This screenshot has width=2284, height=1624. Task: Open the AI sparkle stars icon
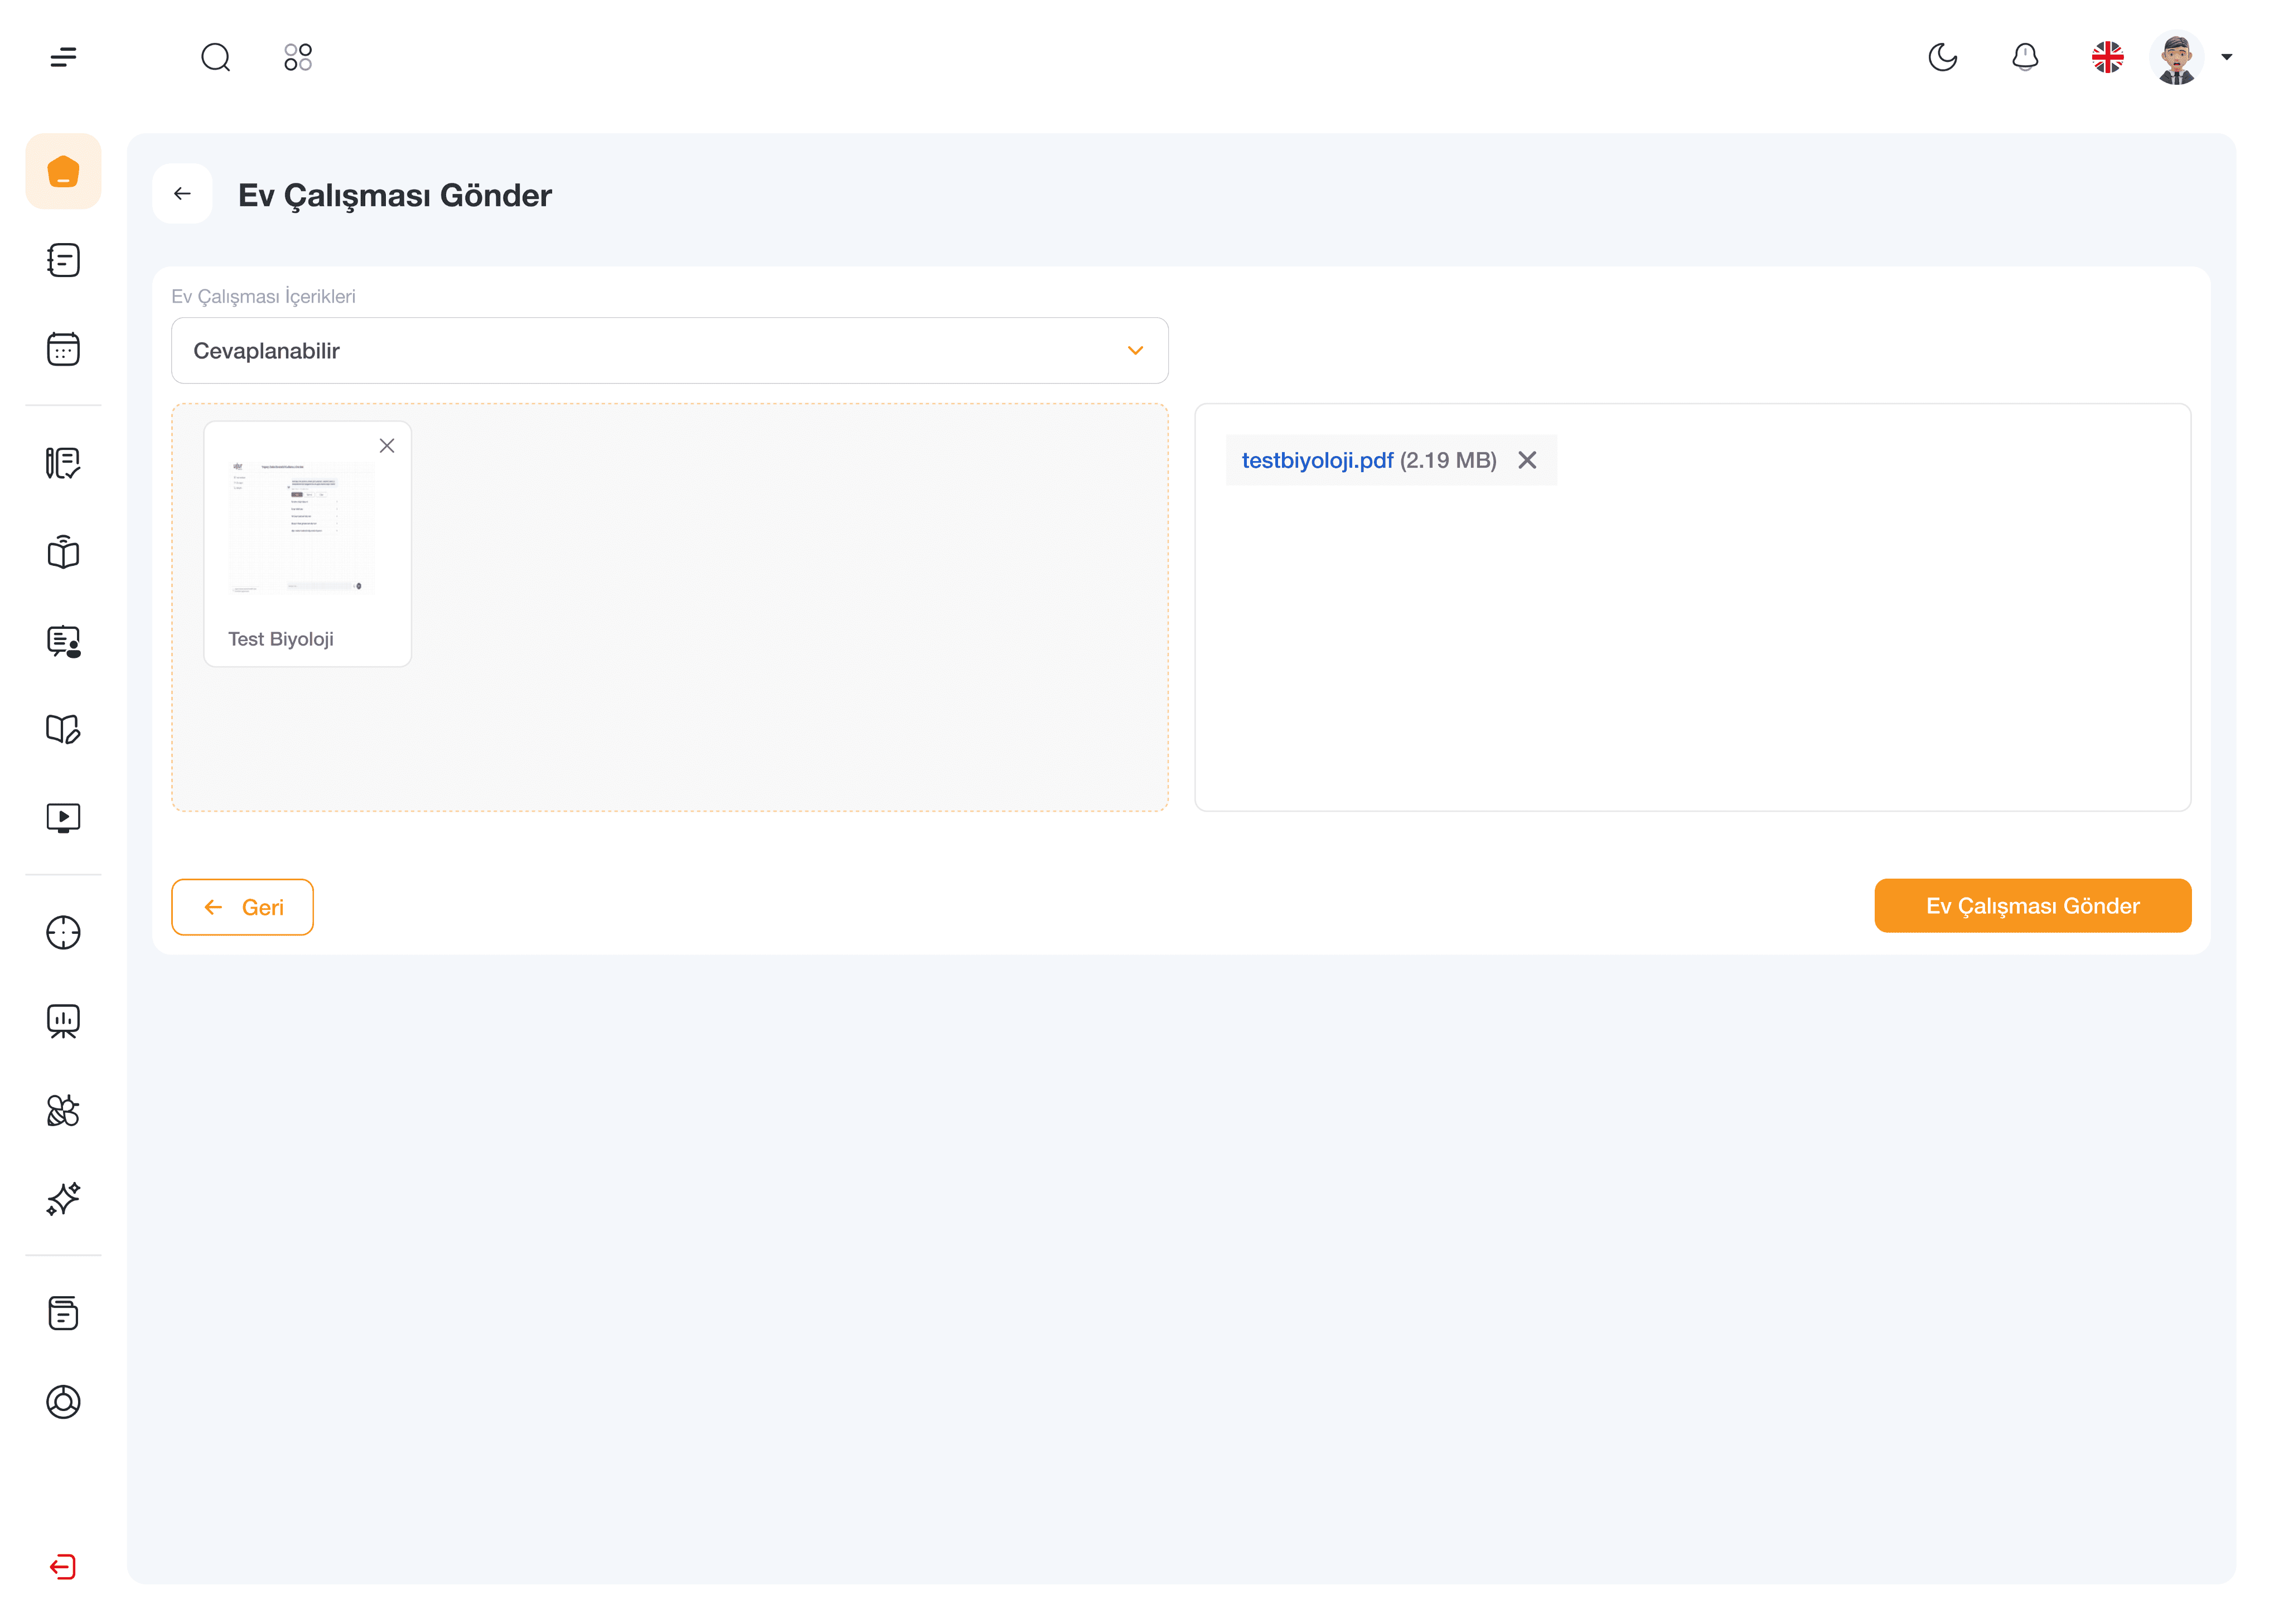click(63, 1198)
